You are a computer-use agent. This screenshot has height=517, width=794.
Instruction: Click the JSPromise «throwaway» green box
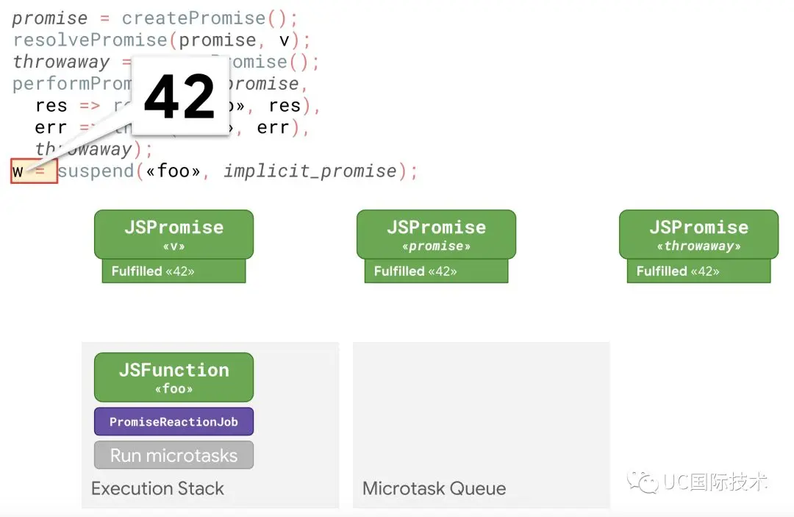click(x=698, y=235)
